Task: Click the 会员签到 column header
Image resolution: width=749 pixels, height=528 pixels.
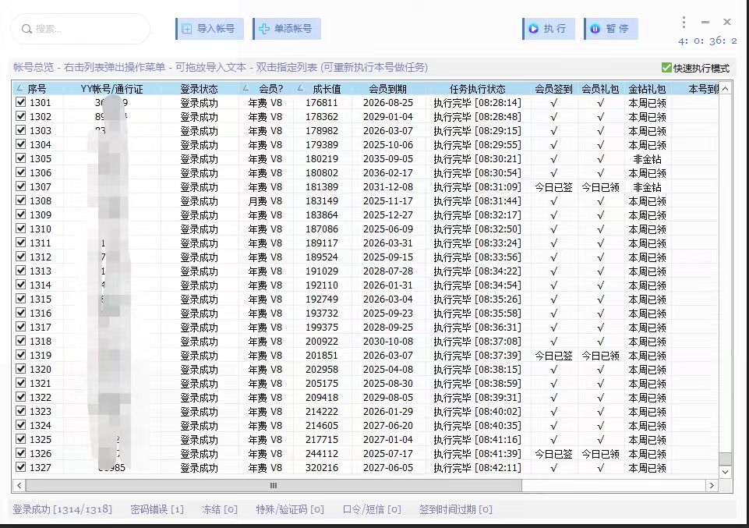Action: point(553,89)
